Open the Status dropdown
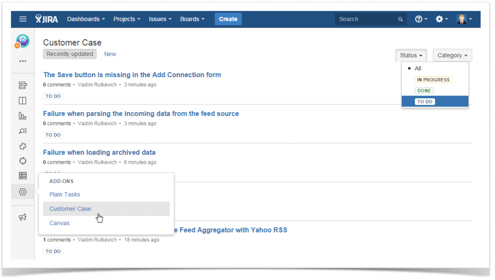495x280 pixels. click(x=411, y=55)
